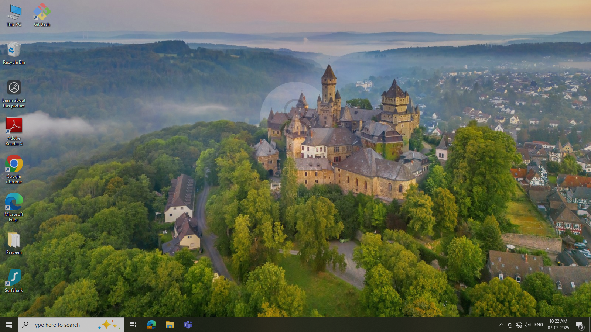This screenshot has width=591, height=332.
Task: Open File Explorer from the taskbar
Action: (170, 325)
